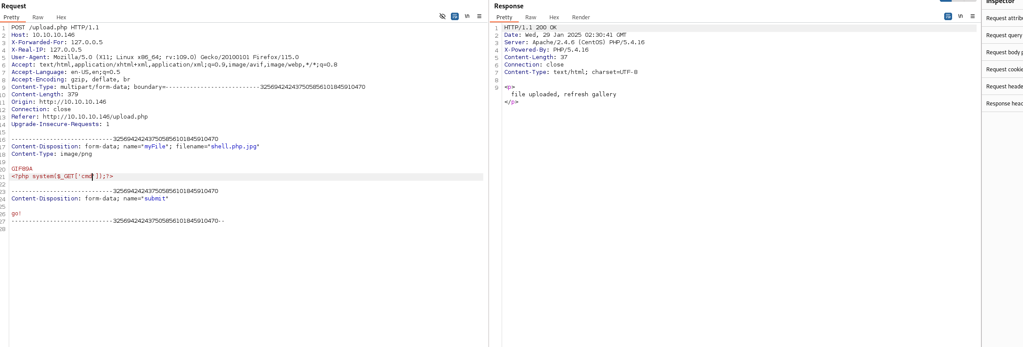Viewport: 1023px width, 347px height.
Task: Expand Request body parameters section in Inspector
Action: [x=1003, y=52]
